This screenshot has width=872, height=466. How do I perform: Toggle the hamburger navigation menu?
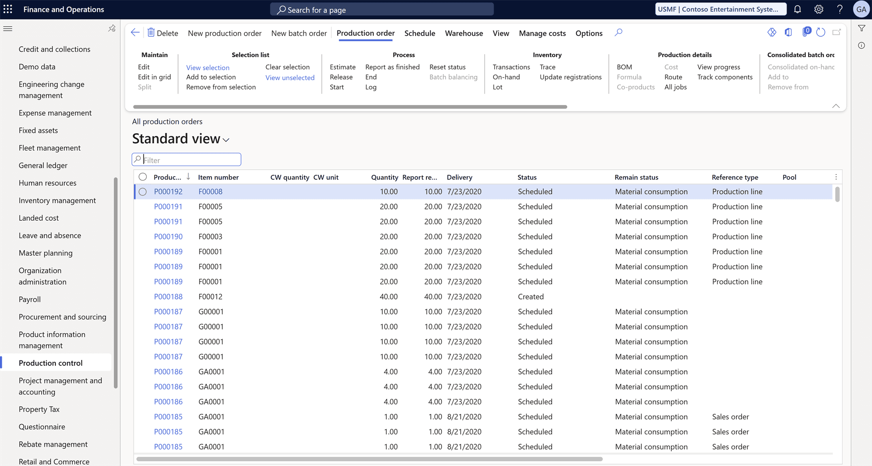pyautogui.click(x=8, y=29)
